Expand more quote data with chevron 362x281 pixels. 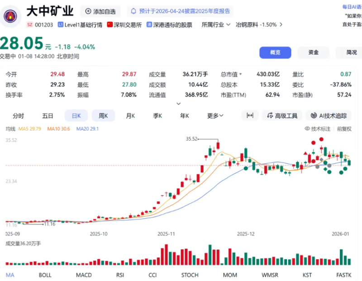[179, 104]
